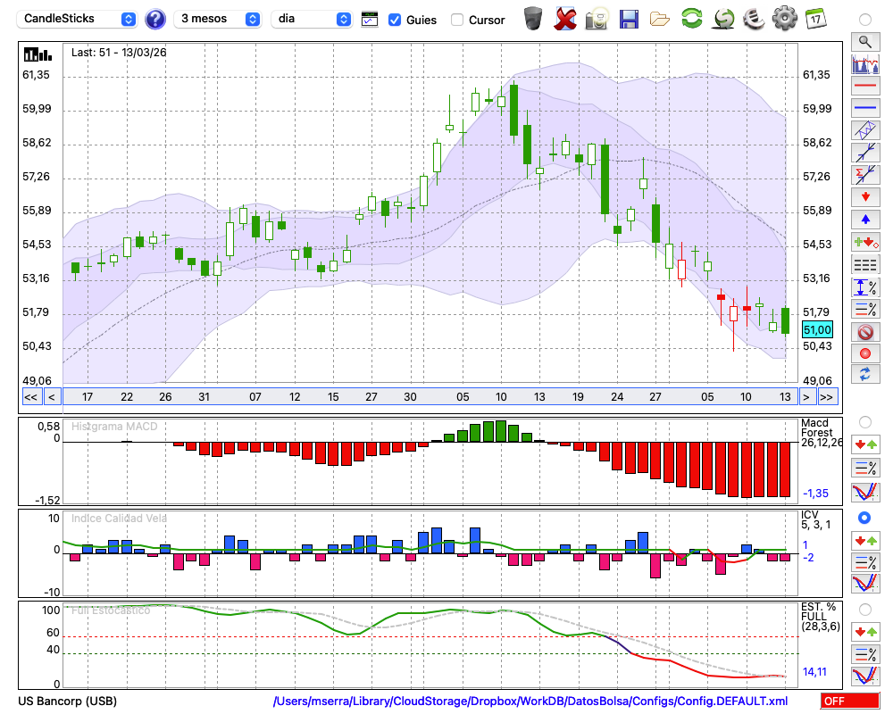Open the 3 mesos time range dropdown
This screenshot has width=893, height=714.
tap(219, 19)
